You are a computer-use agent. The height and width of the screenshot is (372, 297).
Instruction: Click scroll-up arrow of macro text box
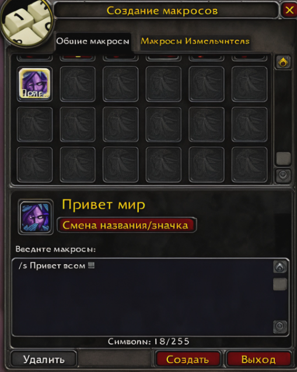click(x=280, y=268)
